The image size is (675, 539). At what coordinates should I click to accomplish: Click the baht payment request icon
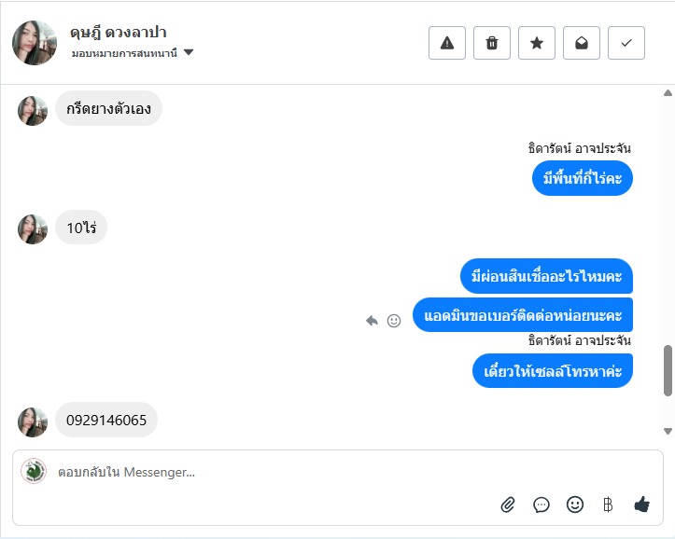[608, 504]
